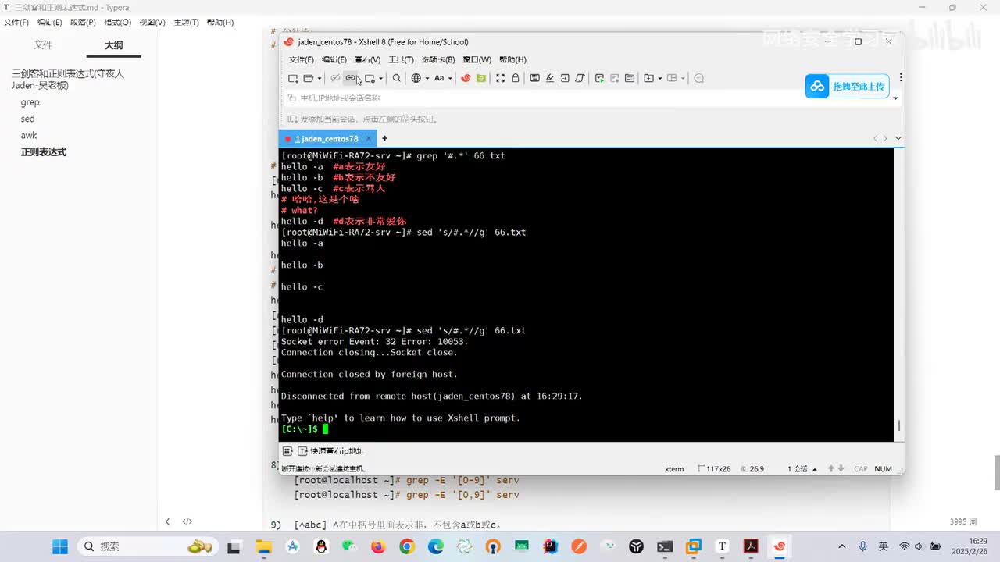Click the taskbar search box
This screenshot has width=1000, height=562.
point(148,546)
